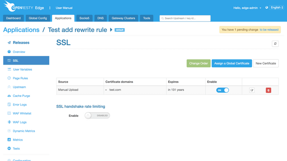Click Test add rewrite rule breadcrumb
Viewport: 287px width, 161px height.
(x=77, y=30)
